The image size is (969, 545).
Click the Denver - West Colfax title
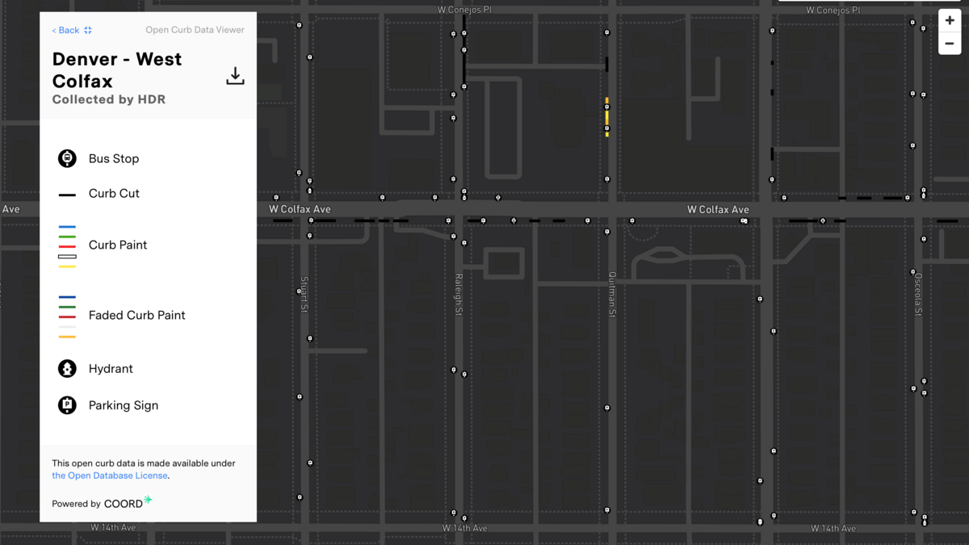click(x=116, y=69)
